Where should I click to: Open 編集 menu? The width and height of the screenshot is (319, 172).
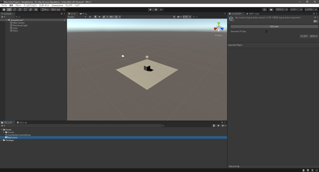coord(11,5)
